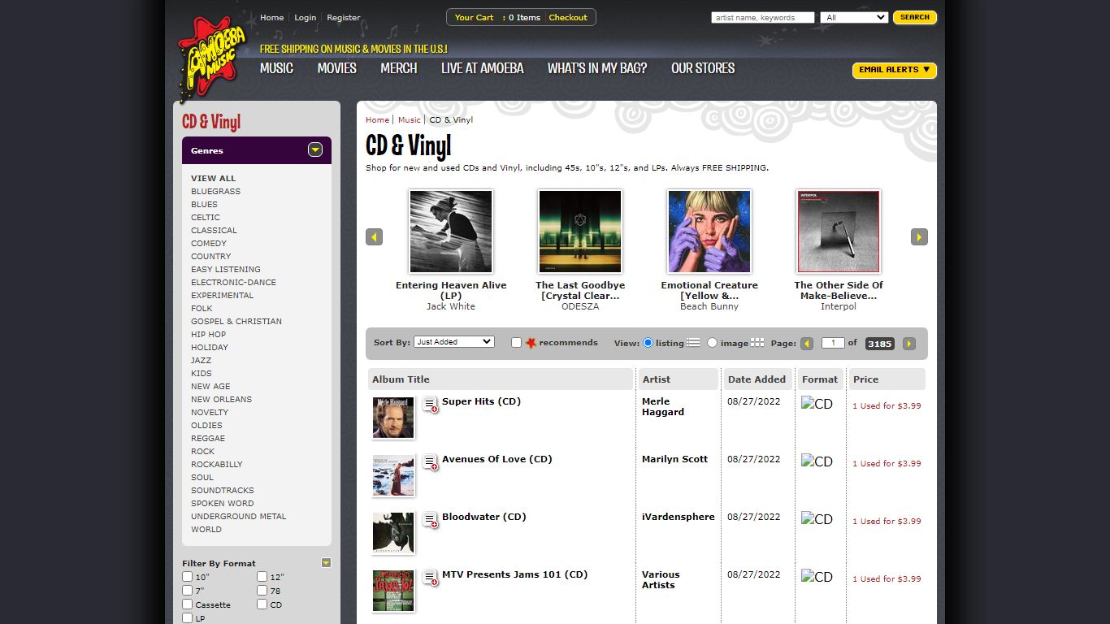Select listing view radio button
This screenshot has width=1110, height=624.
pyautogui.click(x=648, y=343)
